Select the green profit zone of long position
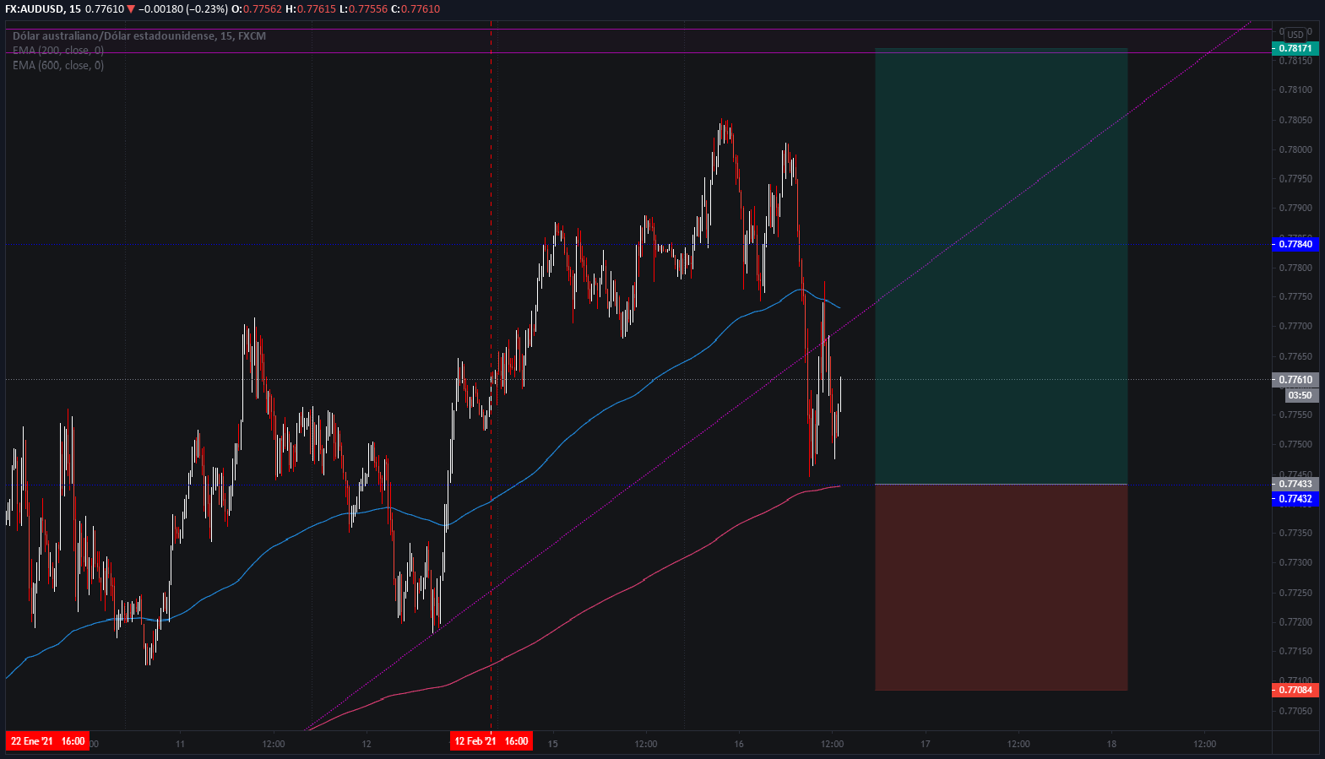 pos(1001,266)
